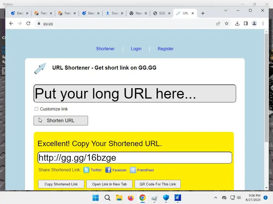This screenshot has height=204, width=273.
Task: Close the E2G tab
Action: [x=169, y=13]
